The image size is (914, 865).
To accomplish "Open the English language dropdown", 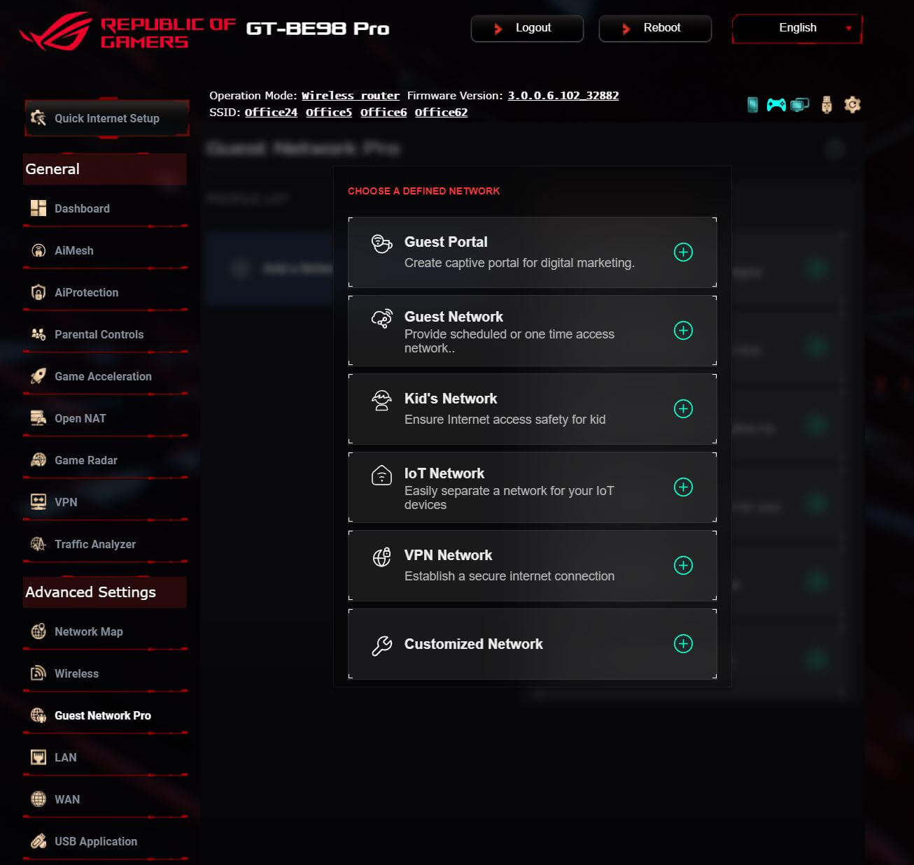I will (797, 28).
